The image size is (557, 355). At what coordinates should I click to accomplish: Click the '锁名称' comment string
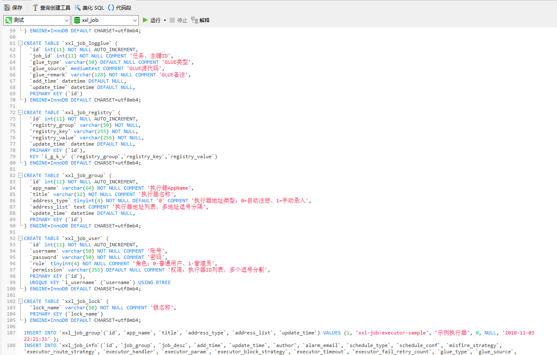(x=162, y=308)
